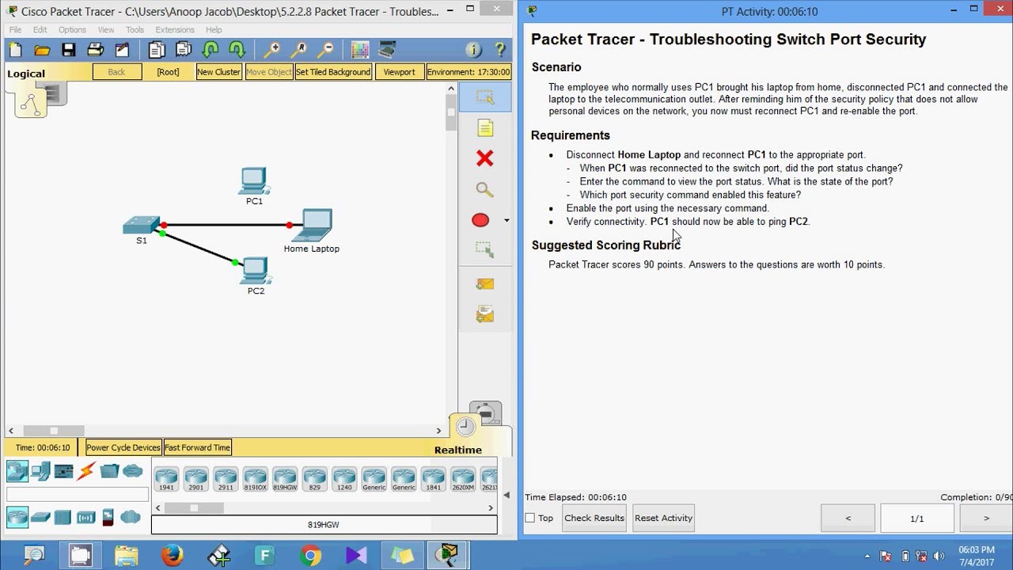Click PC1 in the workspace
Screen dimensions: 1013x570
255,181
